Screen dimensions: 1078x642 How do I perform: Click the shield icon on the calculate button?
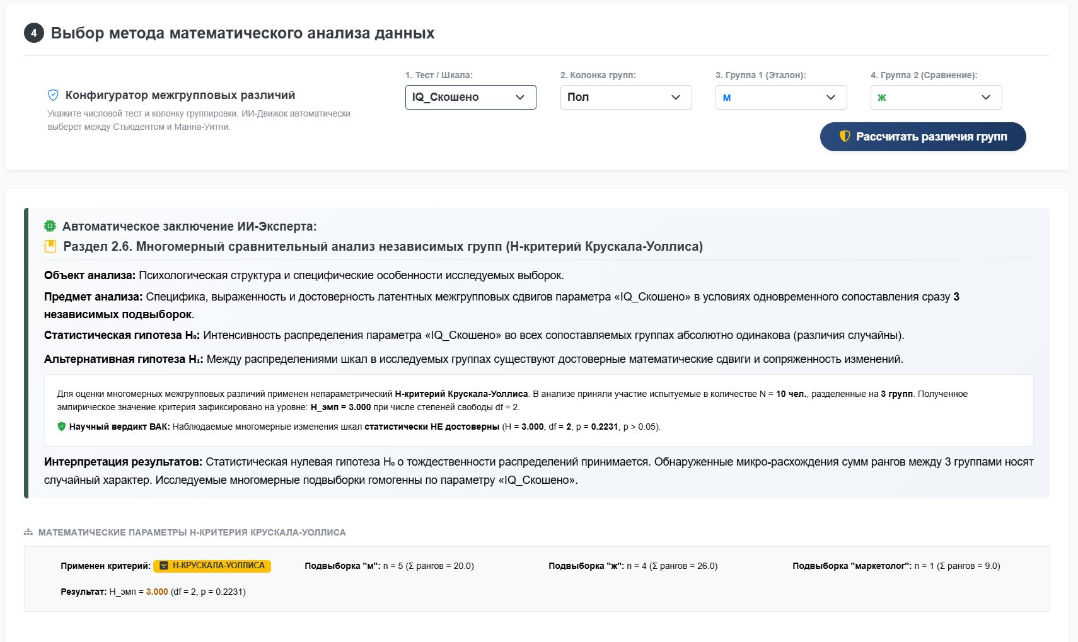[x=845, y=136]
